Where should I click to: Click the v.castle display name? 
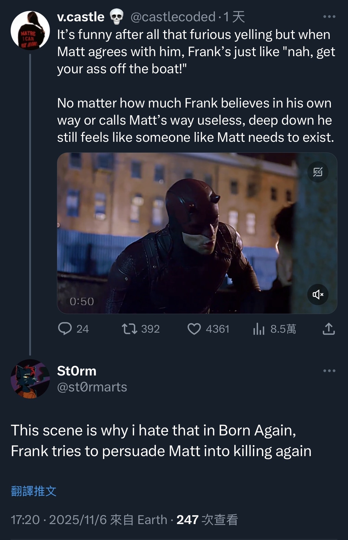pos(81,17)
